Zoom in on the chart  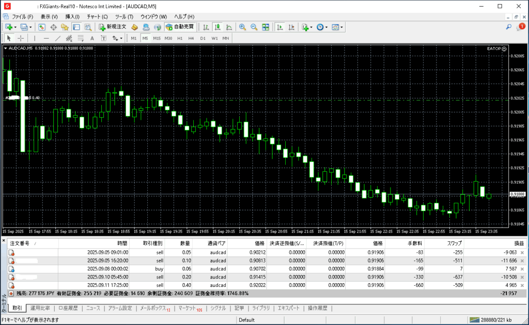[242, 27]
